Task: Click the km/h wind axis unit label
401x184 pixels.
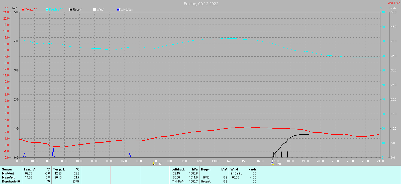Action: point(393,8)
